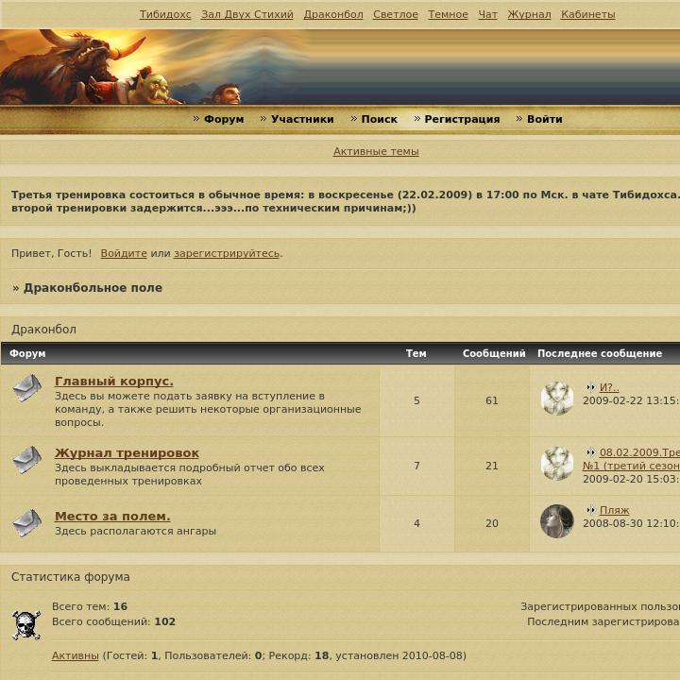Select the Регистрация navigation item
680x680 pixels.
(462, 119)
